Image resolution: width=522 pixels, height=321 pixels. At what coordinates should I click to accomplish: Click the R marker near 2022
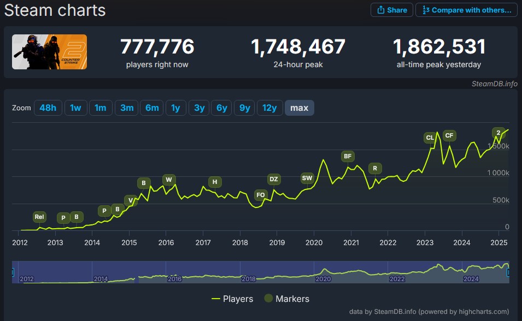tap(375, 168)
